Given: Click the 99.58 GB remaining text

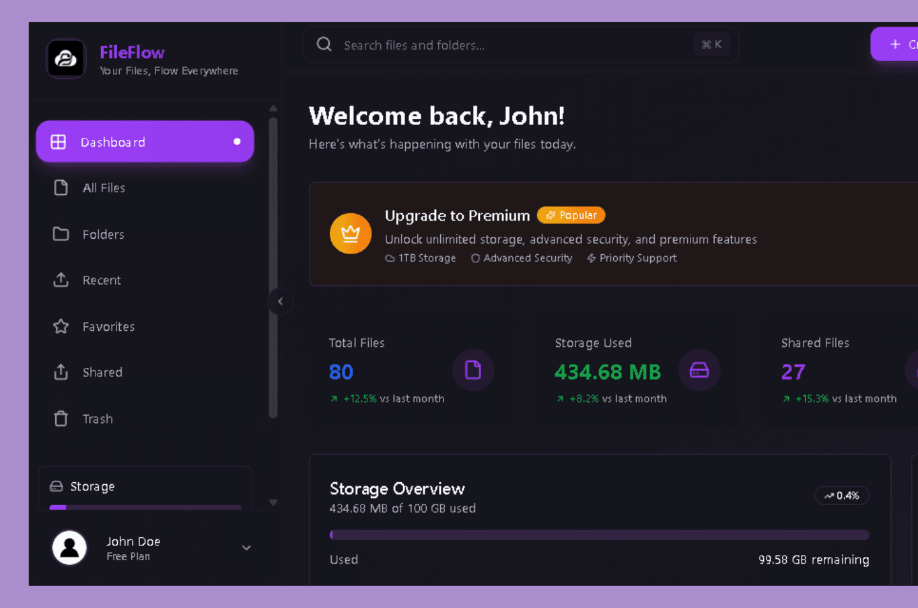Looking at the screenshot, I should [x=814, y=560].
